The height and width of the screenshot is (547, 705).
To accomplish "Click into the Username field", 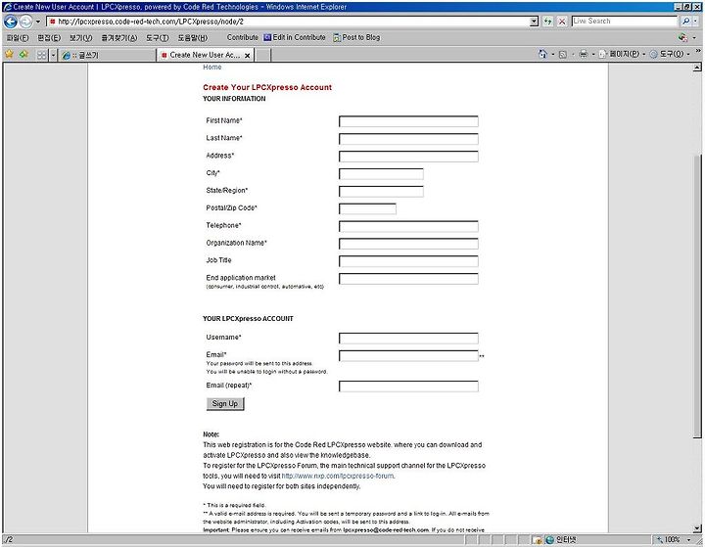I will [408, 338].
